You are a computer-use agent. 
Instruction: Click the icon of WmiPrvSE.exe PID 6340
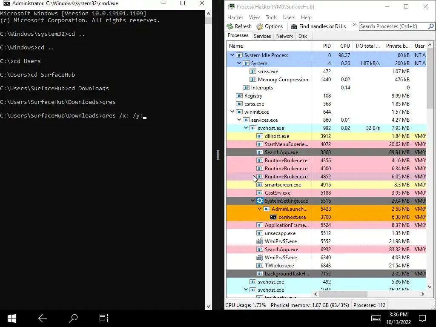(260, 258)
